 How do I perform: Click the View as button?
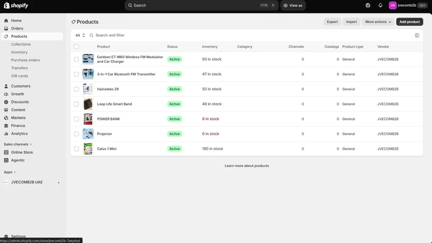293,5
